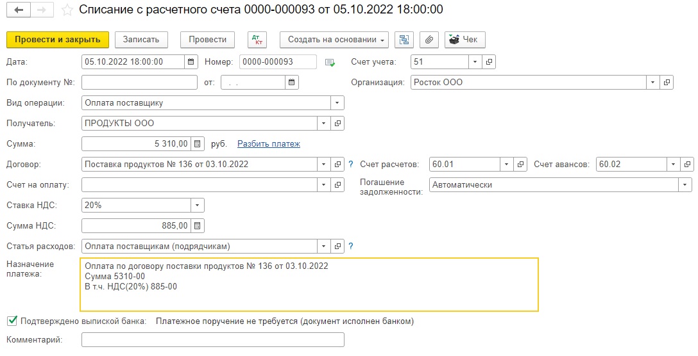Expand Счет на оплату dropdown list
This screenshot has height=356, width=698.
click(x=323, y=184)
